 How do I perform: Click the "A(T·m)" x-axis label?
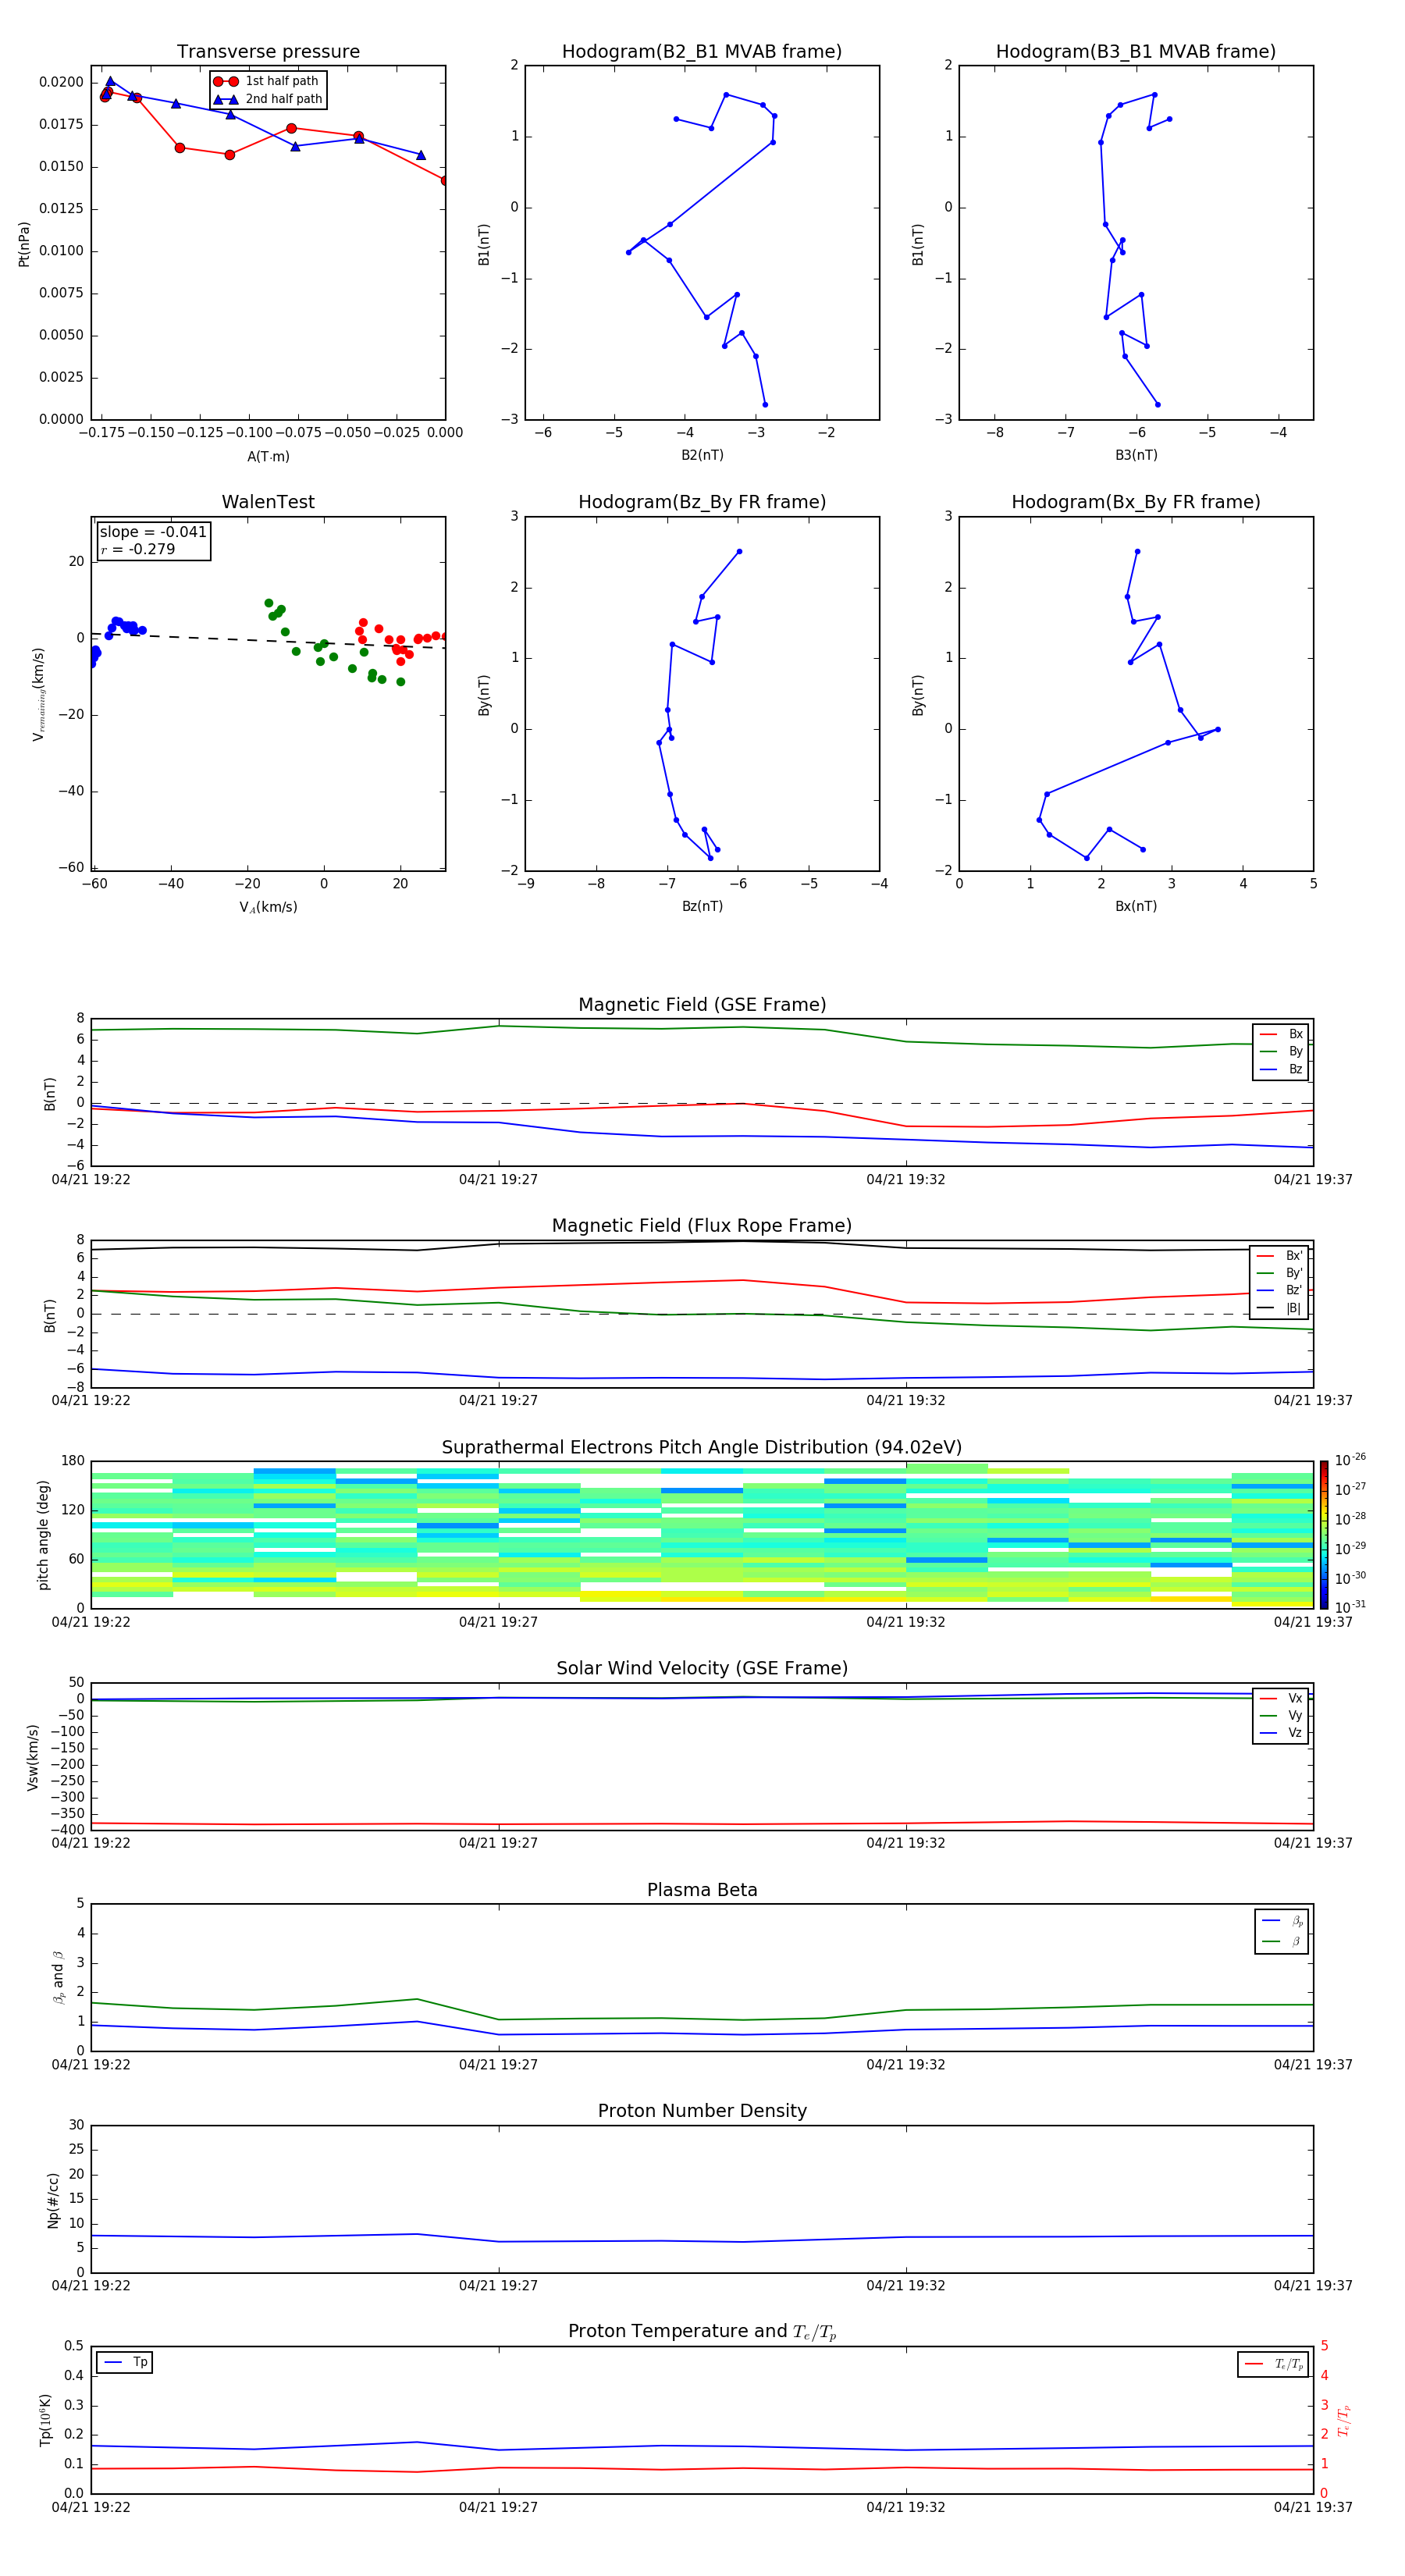click(x=268, y=457)
